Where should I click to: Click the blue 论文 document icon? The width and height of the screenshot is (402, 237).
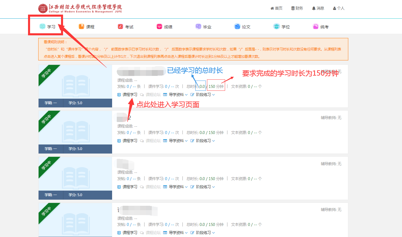coord(237,27)
